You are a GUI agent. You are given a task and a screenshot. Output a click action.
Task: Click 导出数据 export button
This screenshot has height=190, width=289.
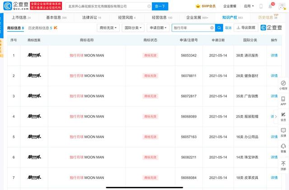pyautogui.click(x=246, y=28)
